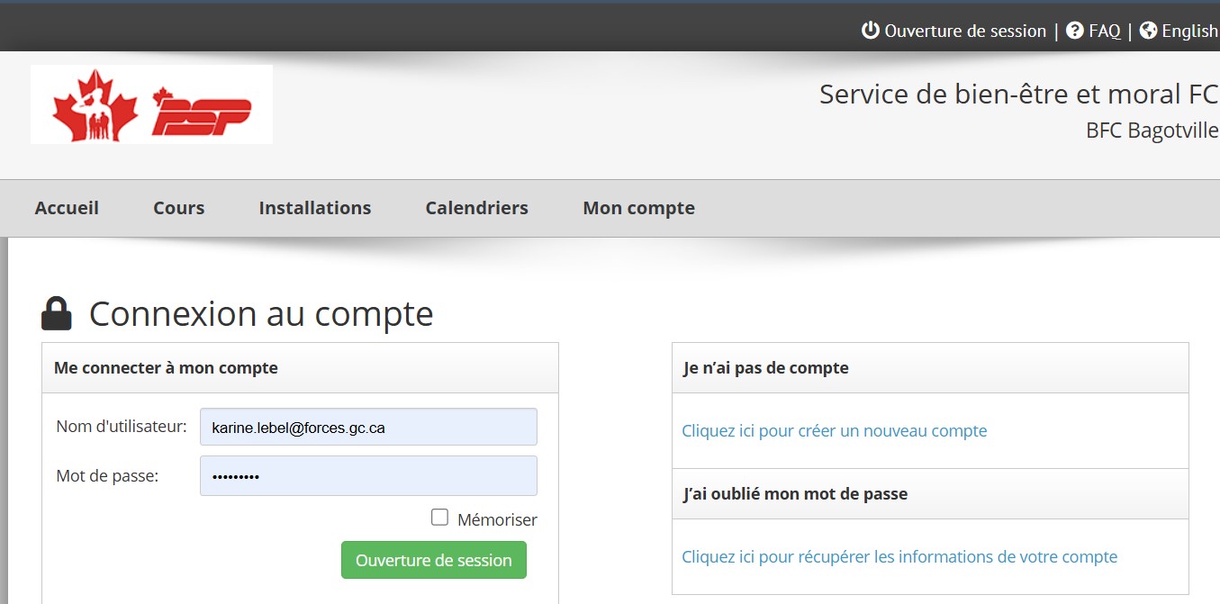
Task: Switch site language to English
Action: [1189, 31]
